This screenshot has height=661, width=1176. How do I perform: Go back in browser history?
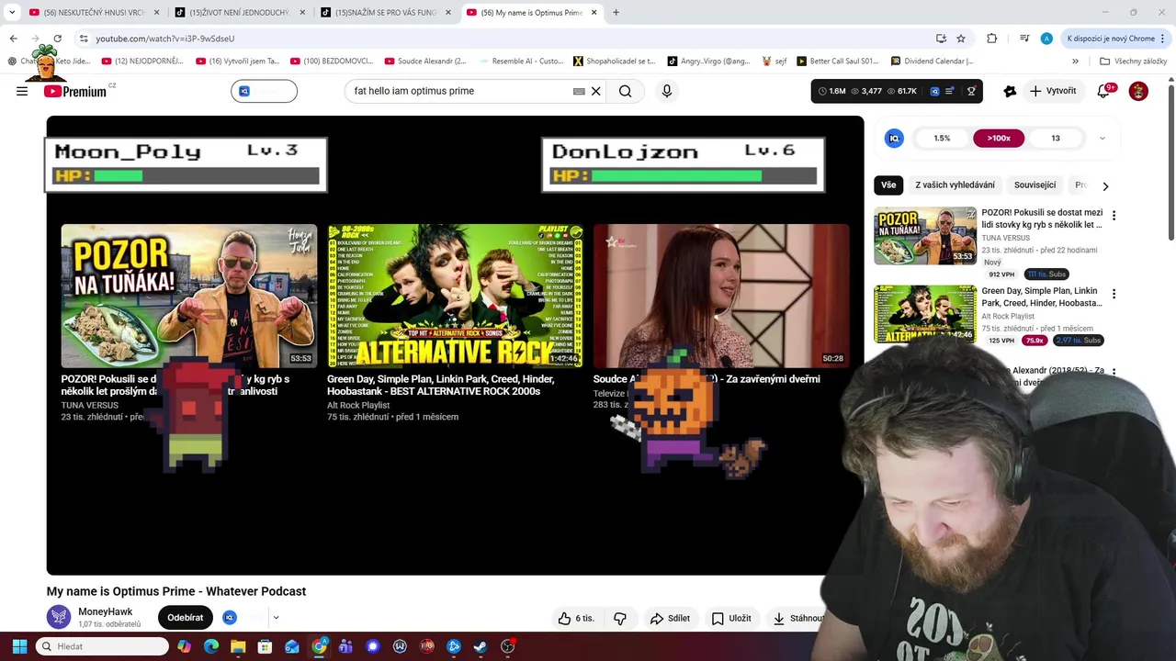click(13, 39)
